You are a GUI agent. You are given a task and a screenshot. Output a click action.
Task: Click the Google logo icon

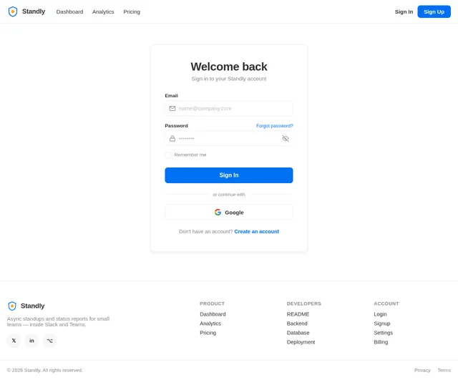(x=218, y=213)
